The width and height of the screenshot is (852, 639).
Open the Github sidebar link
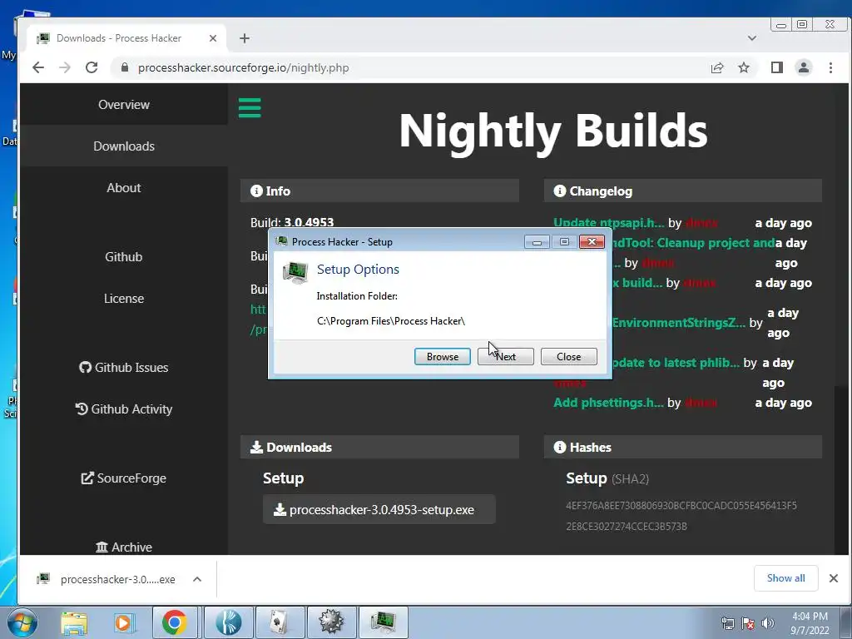point(124,256)
